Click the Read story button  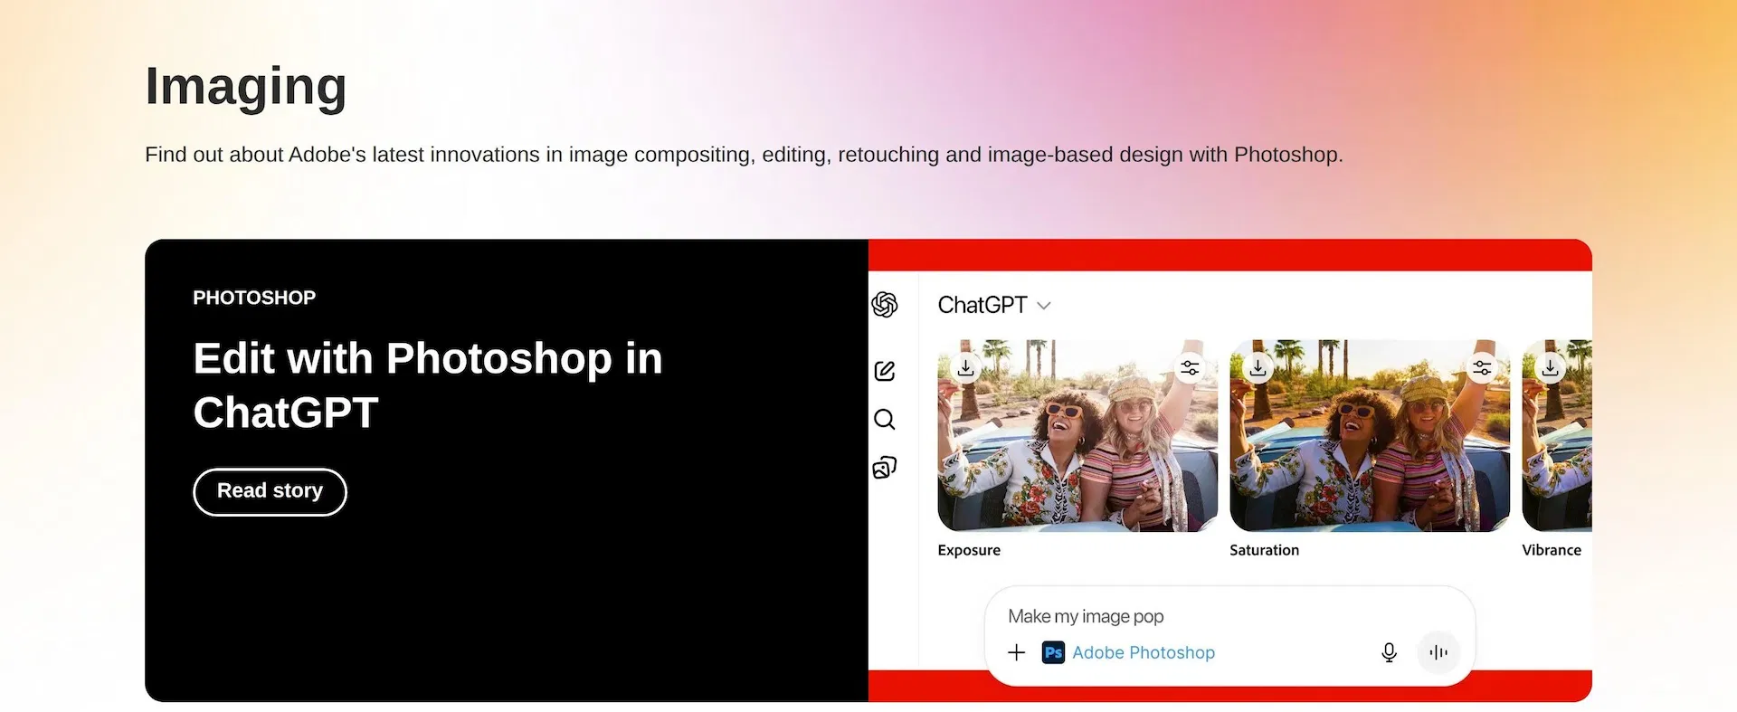click(x=270, y=491)
